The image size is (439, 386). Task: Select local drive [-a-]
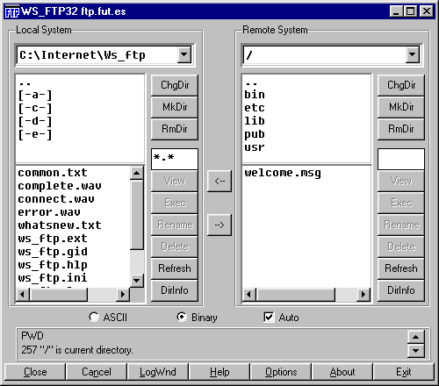[35, 95]
